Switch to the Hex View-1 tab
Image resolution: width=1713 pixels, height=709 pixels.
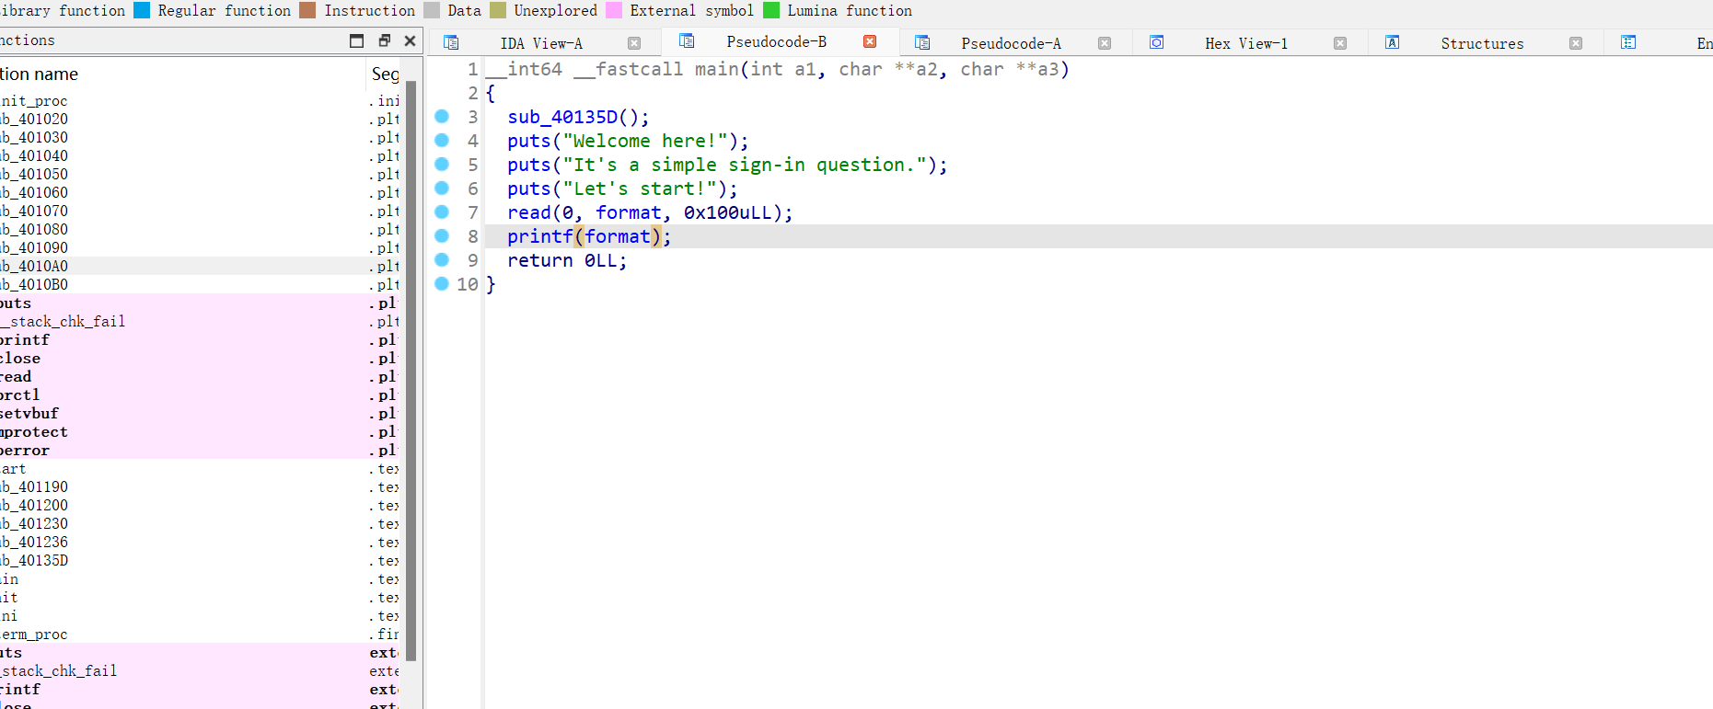tap(1246, 43)
